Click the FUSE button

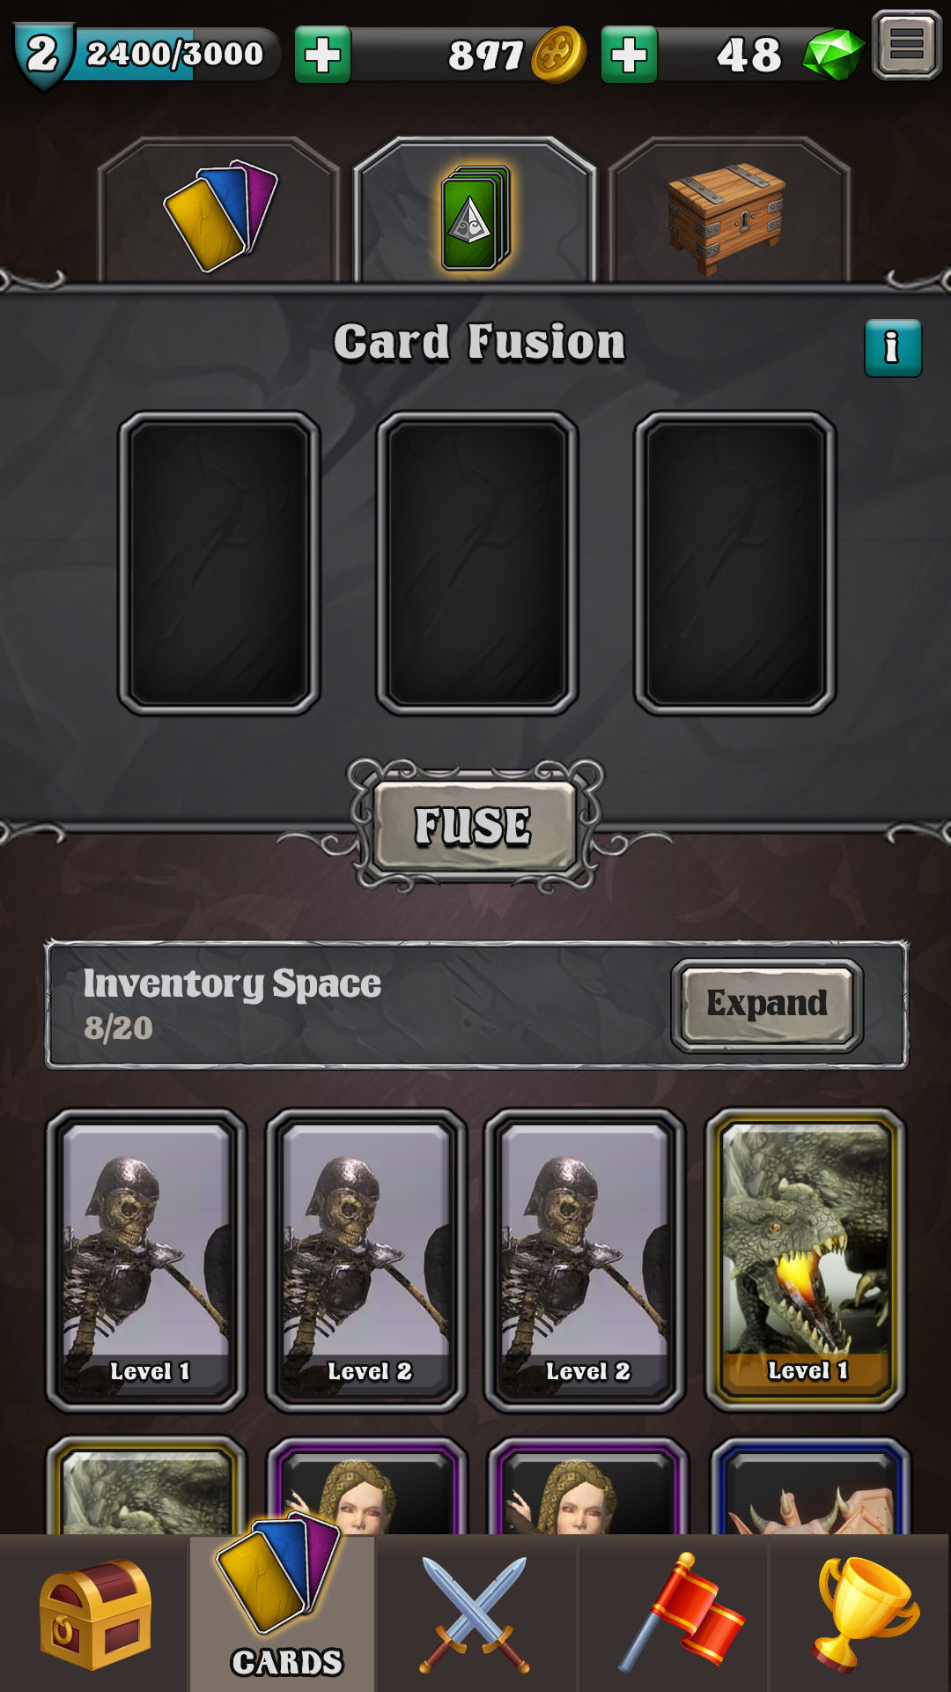click(x=475, y=826)
